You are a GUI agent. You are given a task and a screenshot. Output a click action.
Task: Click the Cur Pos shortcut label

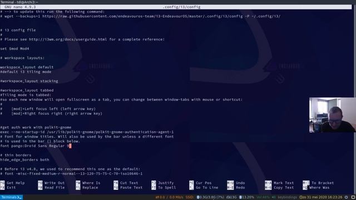click(x=204, y=183)
